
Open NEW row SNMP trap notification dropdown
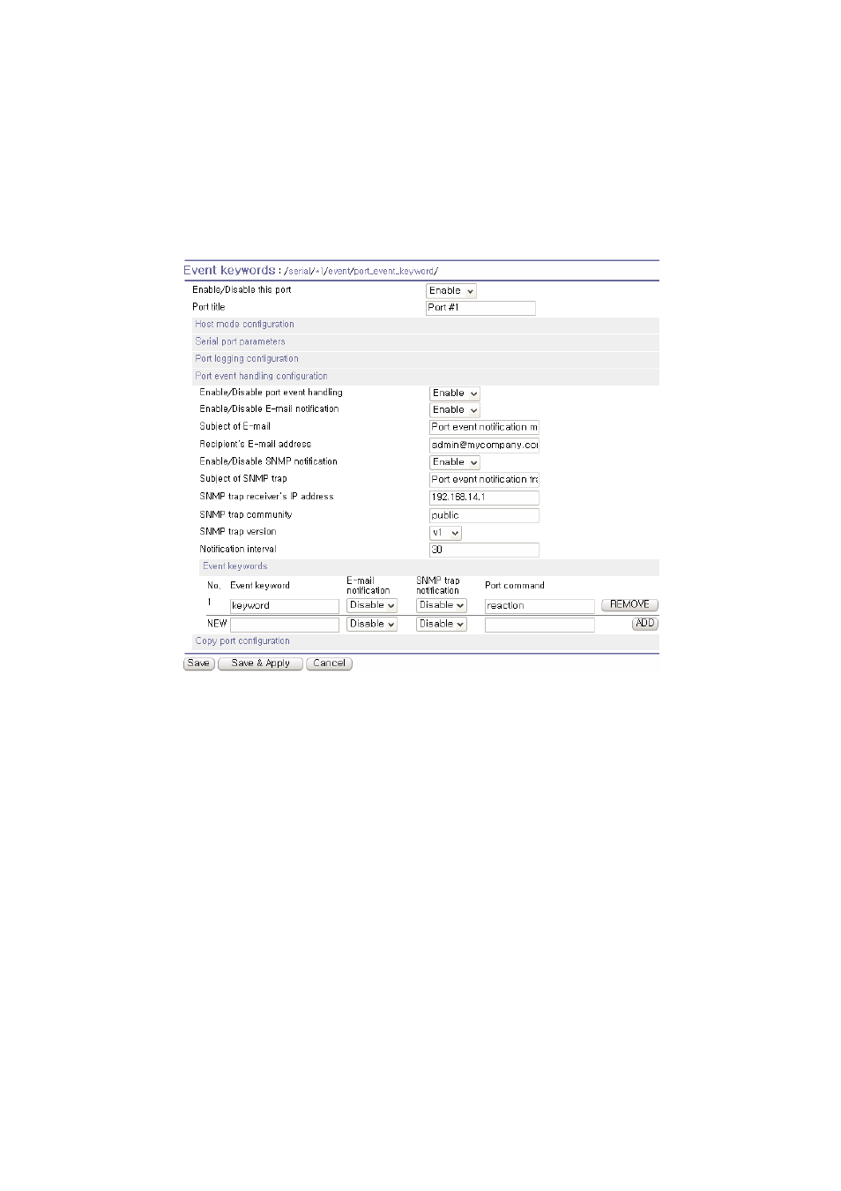441,624
